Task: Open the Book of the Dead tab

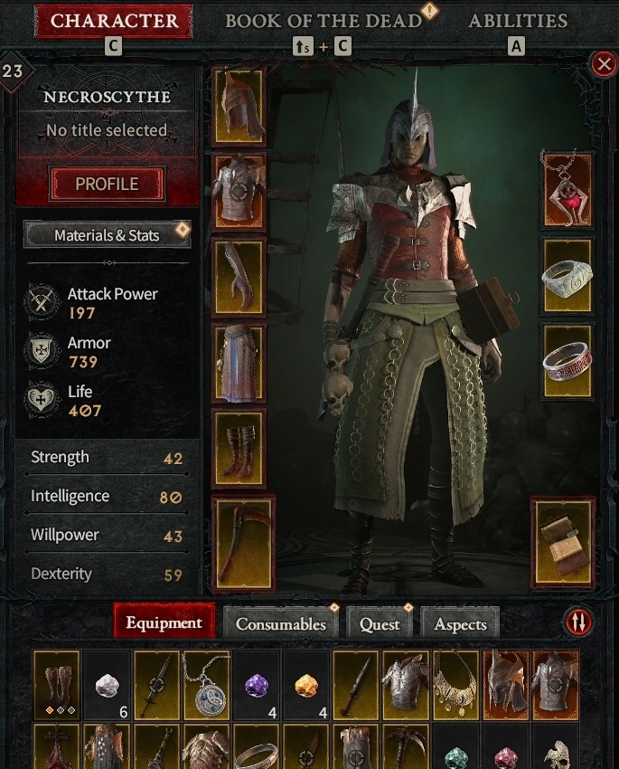Action: [x=324, y=21]
